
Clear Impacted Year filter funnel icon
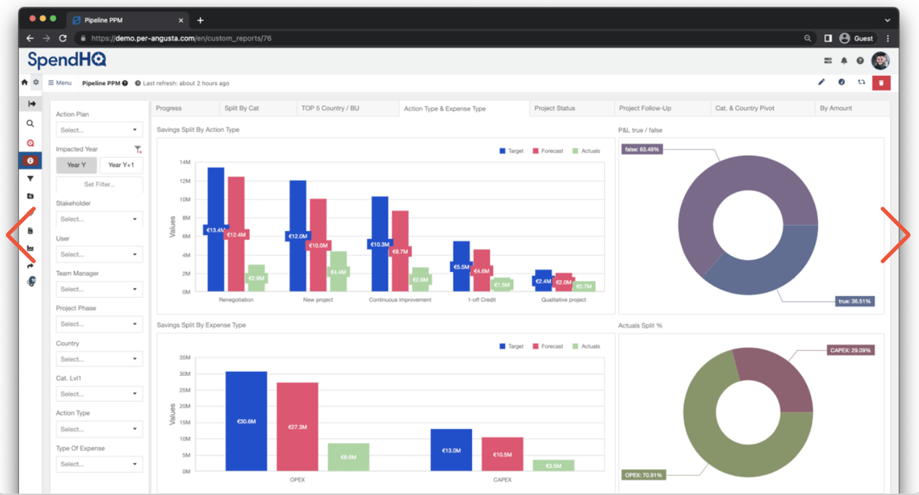point(138,149)
